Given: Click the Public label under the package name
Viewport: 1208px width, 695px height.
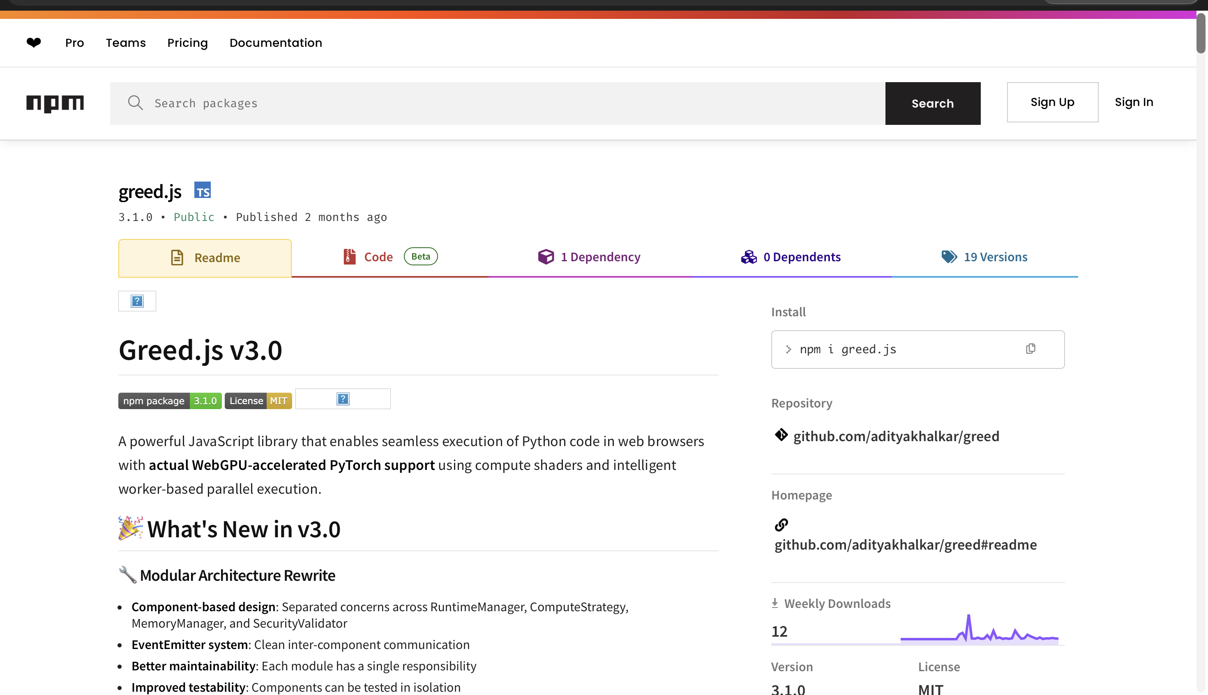Looking at the screenshot, I should coord(194,217).
